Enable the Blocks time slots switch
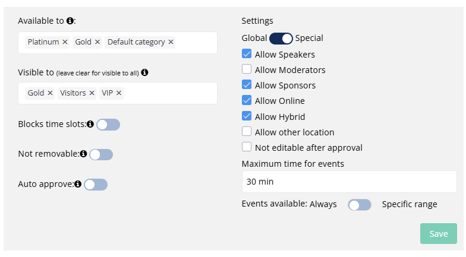Viewport: 466px width, 257px height. 108,125
